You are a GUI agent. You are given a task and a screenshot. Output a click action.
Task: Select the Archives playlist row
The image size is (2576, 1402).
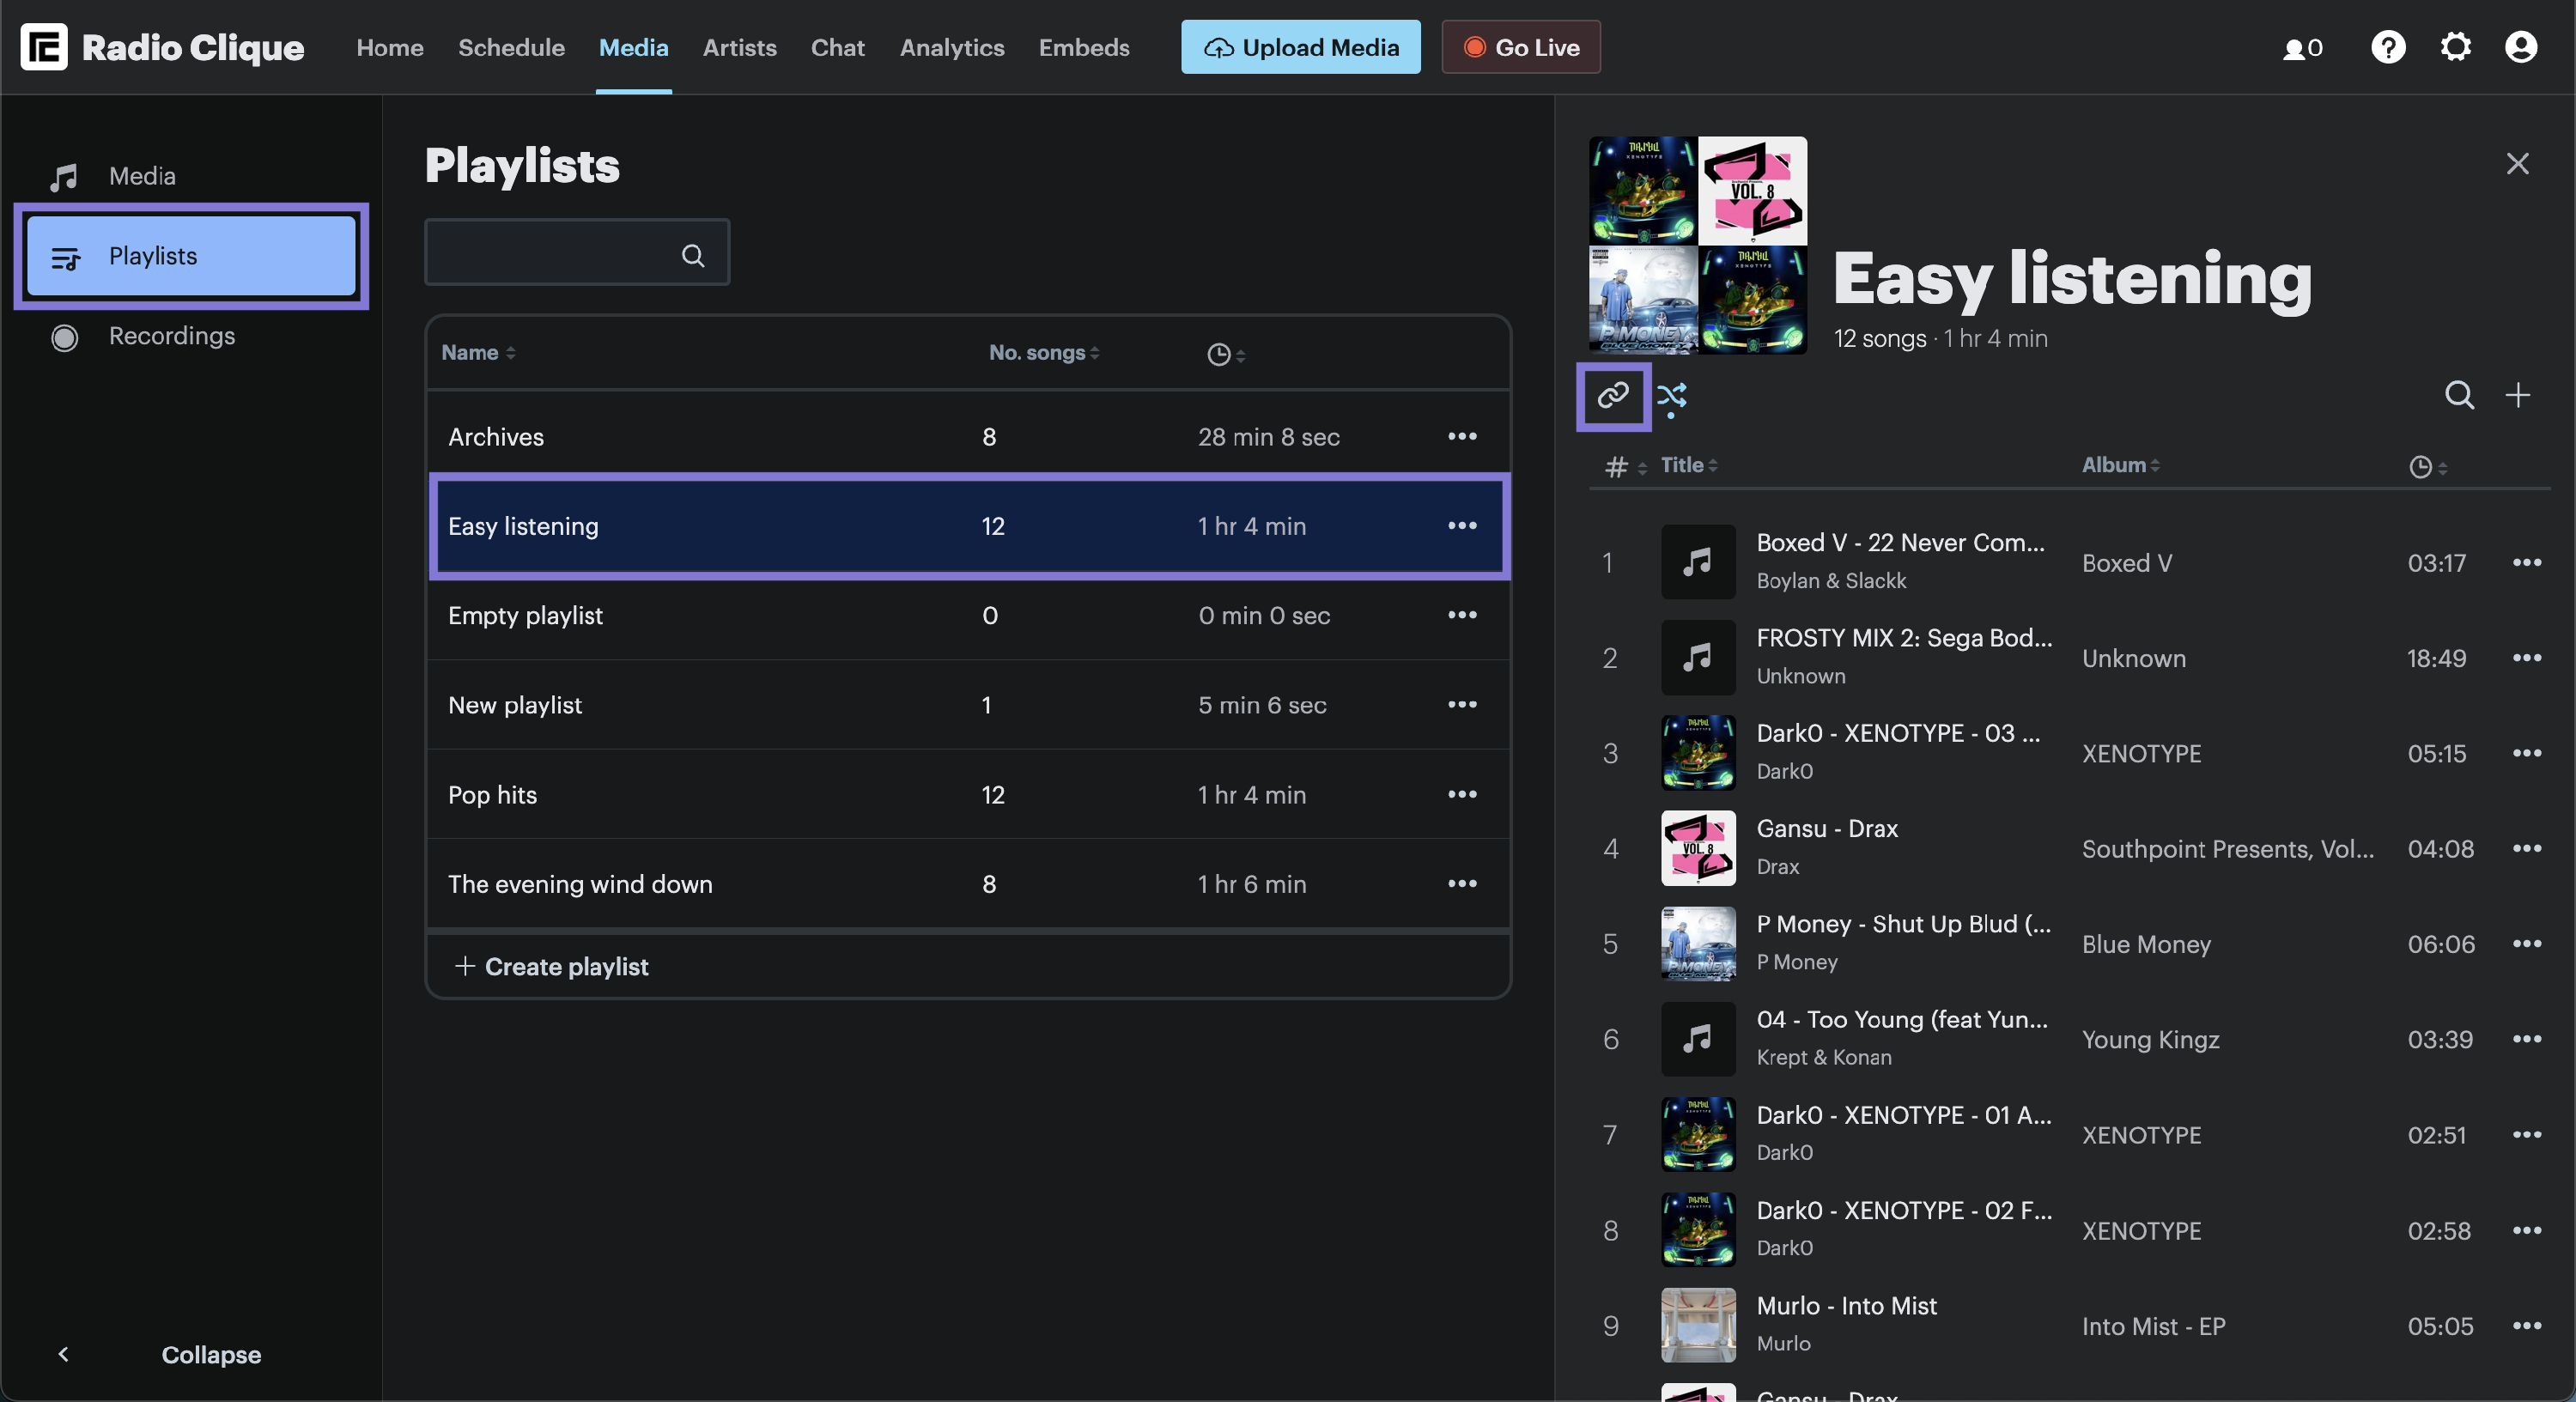[x=968, y=436]
